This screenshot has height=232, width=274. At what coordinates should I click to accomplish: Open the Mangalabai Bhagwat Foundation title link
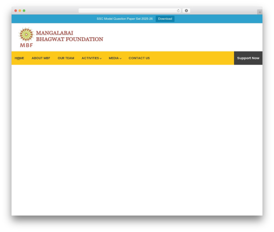pos(70,36)
